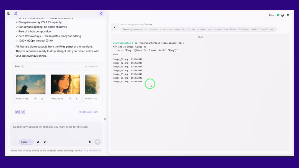Image resolution: width=299 pixels, height=168 pixels.
Task: Give a thumbs down to the response
Action: [x=23, y=112]
